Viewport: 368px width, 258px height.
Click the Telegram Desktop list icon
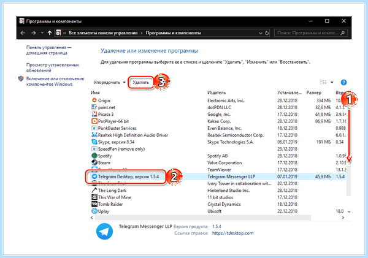click(94, 176)
